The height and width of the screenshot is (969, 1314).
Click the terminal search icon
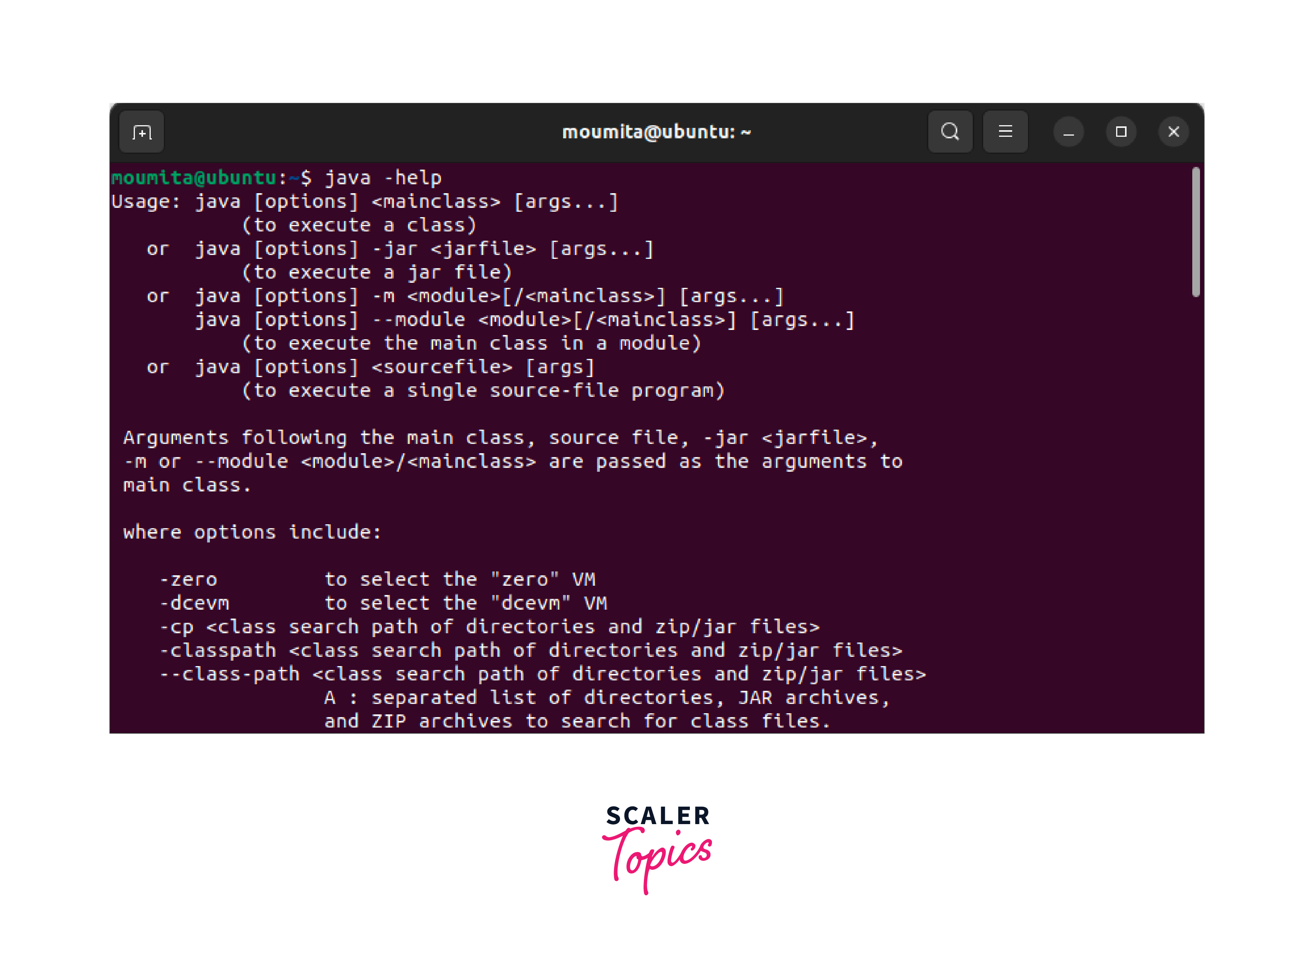(950, 132)
